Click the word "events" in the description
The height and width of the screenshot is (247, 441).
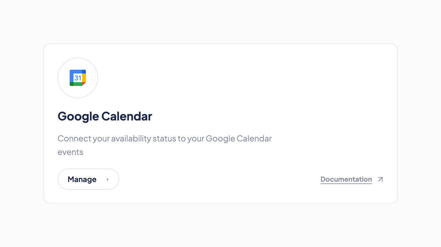[x=70, y=152]
